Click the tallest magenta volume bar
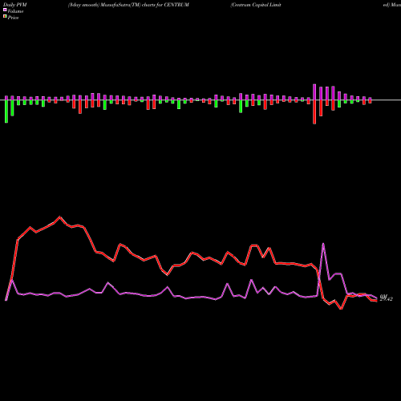Screen dimensions: 401x401 [x=314, y=92]
